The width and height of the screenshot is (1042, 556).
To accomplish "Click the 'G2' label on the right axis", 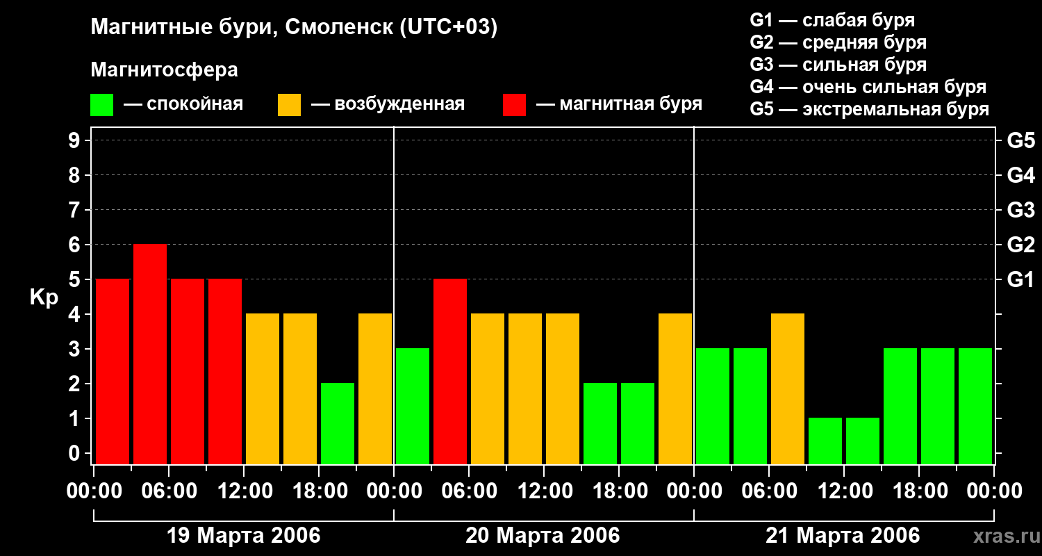I will 1021,245.
